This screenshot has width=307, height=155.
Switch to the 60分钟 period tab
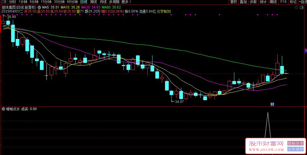[72, 2]
